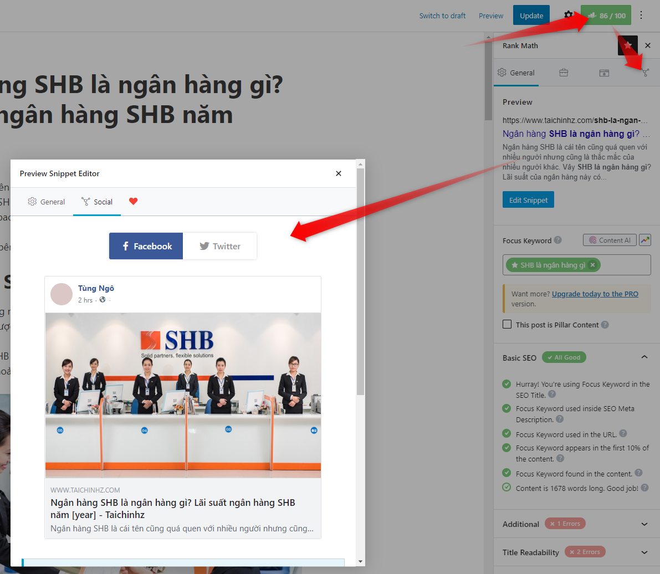Open the Rank Math Advanced toolbox tab
Image resolution: width=660 pixels, height=574 pixels.
pyautogui.click(x=564, y=73)
